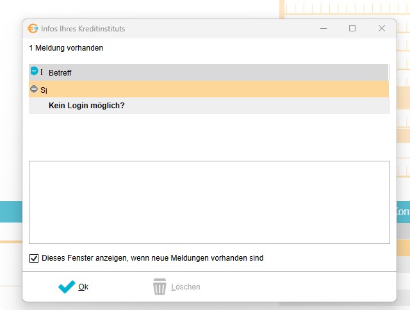Click the euro app icon in title bar
The height and width of the screenshot is (310, 410).
point(33,28)
